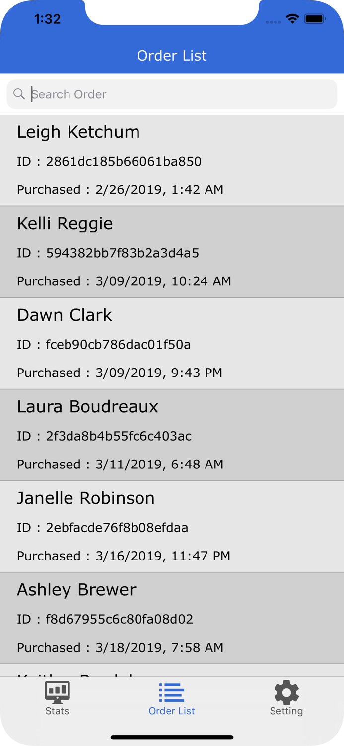Open Kelli Reggie's order details

pyautogui.click(x=172, y=252)
